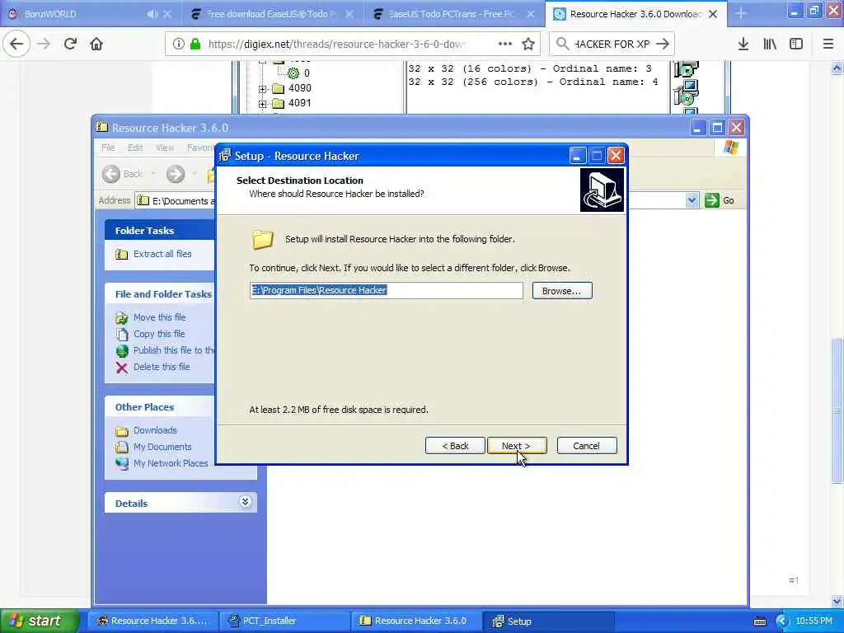This screenshot has width=844, height=633.
Task: Click the destination folder path field
Action: pyautogui.click(x=386, y=291)
